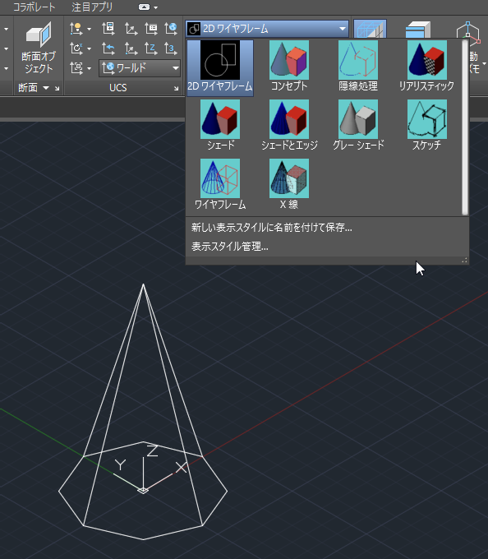
Task: Click the UCS panel title label
Action: 118,88
